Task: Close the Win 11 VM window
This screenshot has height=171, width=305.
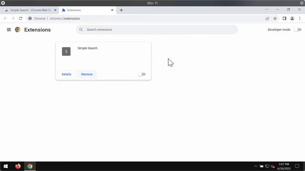Action: pyautogui.click(x=3, y=3)
